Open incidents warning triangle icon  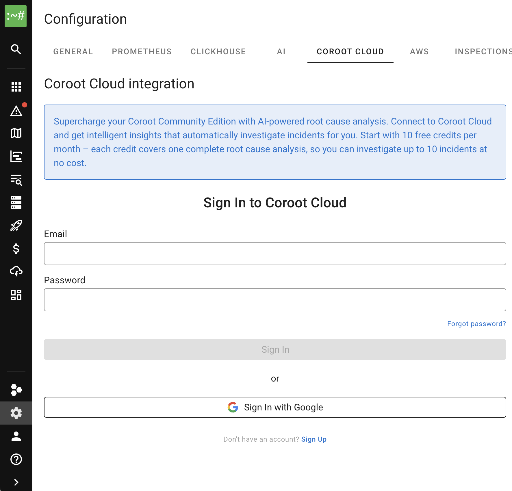[16, 110]
